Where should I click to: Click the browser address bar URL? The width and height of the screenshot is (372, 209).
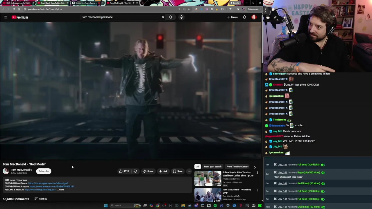(45, 9)
